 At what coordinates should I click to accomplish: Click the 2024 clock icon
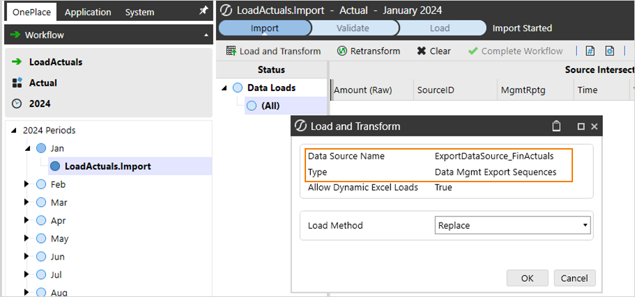[17, 104]
